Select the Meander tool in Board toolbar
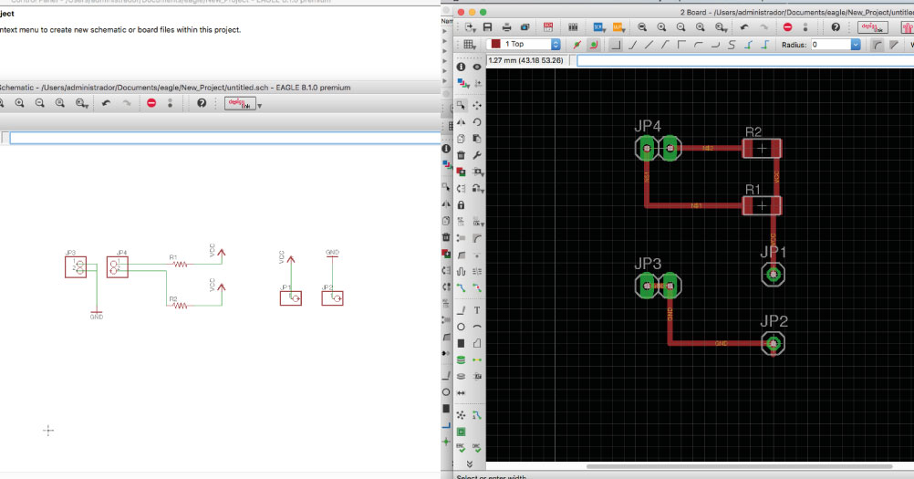This screenshot has width=914, height=479. pyautogui.click(x=461, y=272)
